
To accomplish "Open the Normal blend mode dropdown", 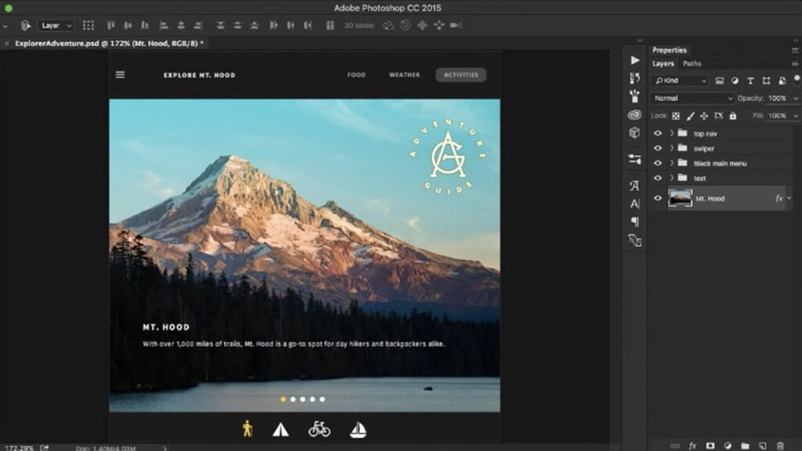I will [692, 99].
